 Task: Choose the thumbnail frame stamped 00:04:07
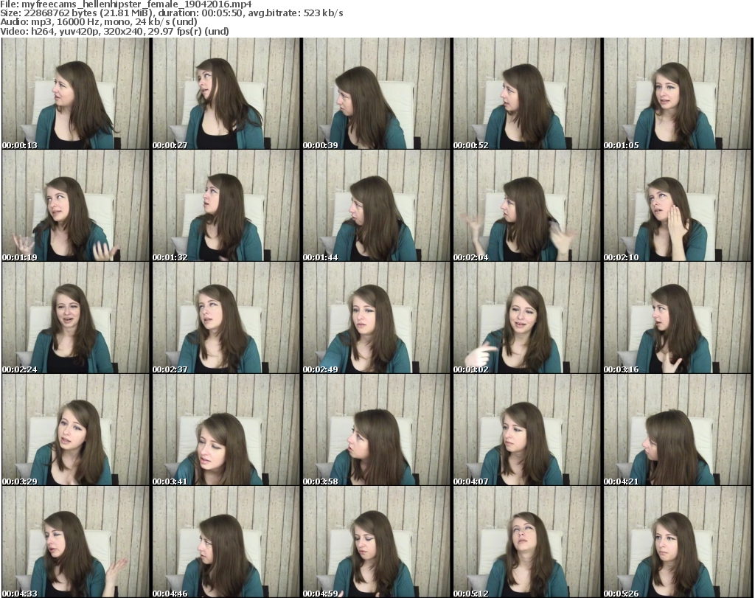(x=526, y=429)
